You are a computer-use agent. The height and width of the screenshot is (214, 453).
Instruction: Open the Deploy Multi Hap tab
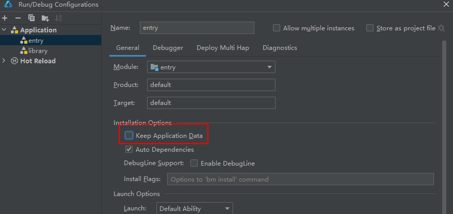[222, 48]
